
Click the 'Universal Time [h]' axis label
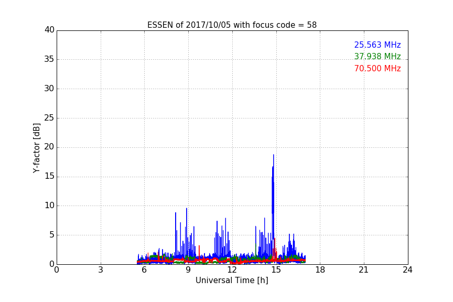pyautogui.click(x=232, y=281)
